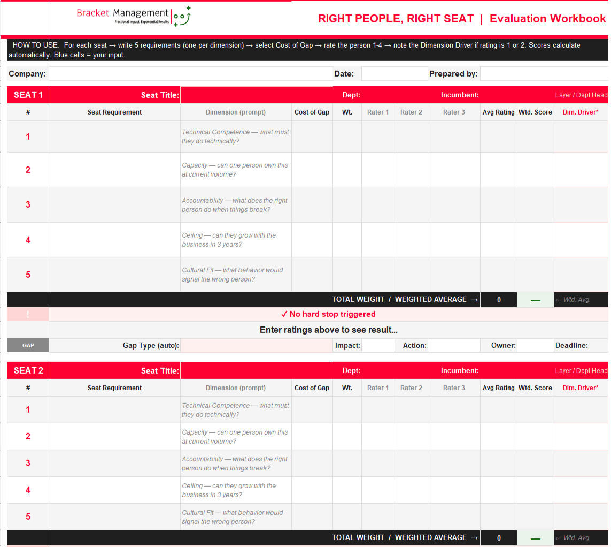Viewport: 611px width, 547px height.
Task: Click 'No hard stop triggered' status message
Action: 329,314
